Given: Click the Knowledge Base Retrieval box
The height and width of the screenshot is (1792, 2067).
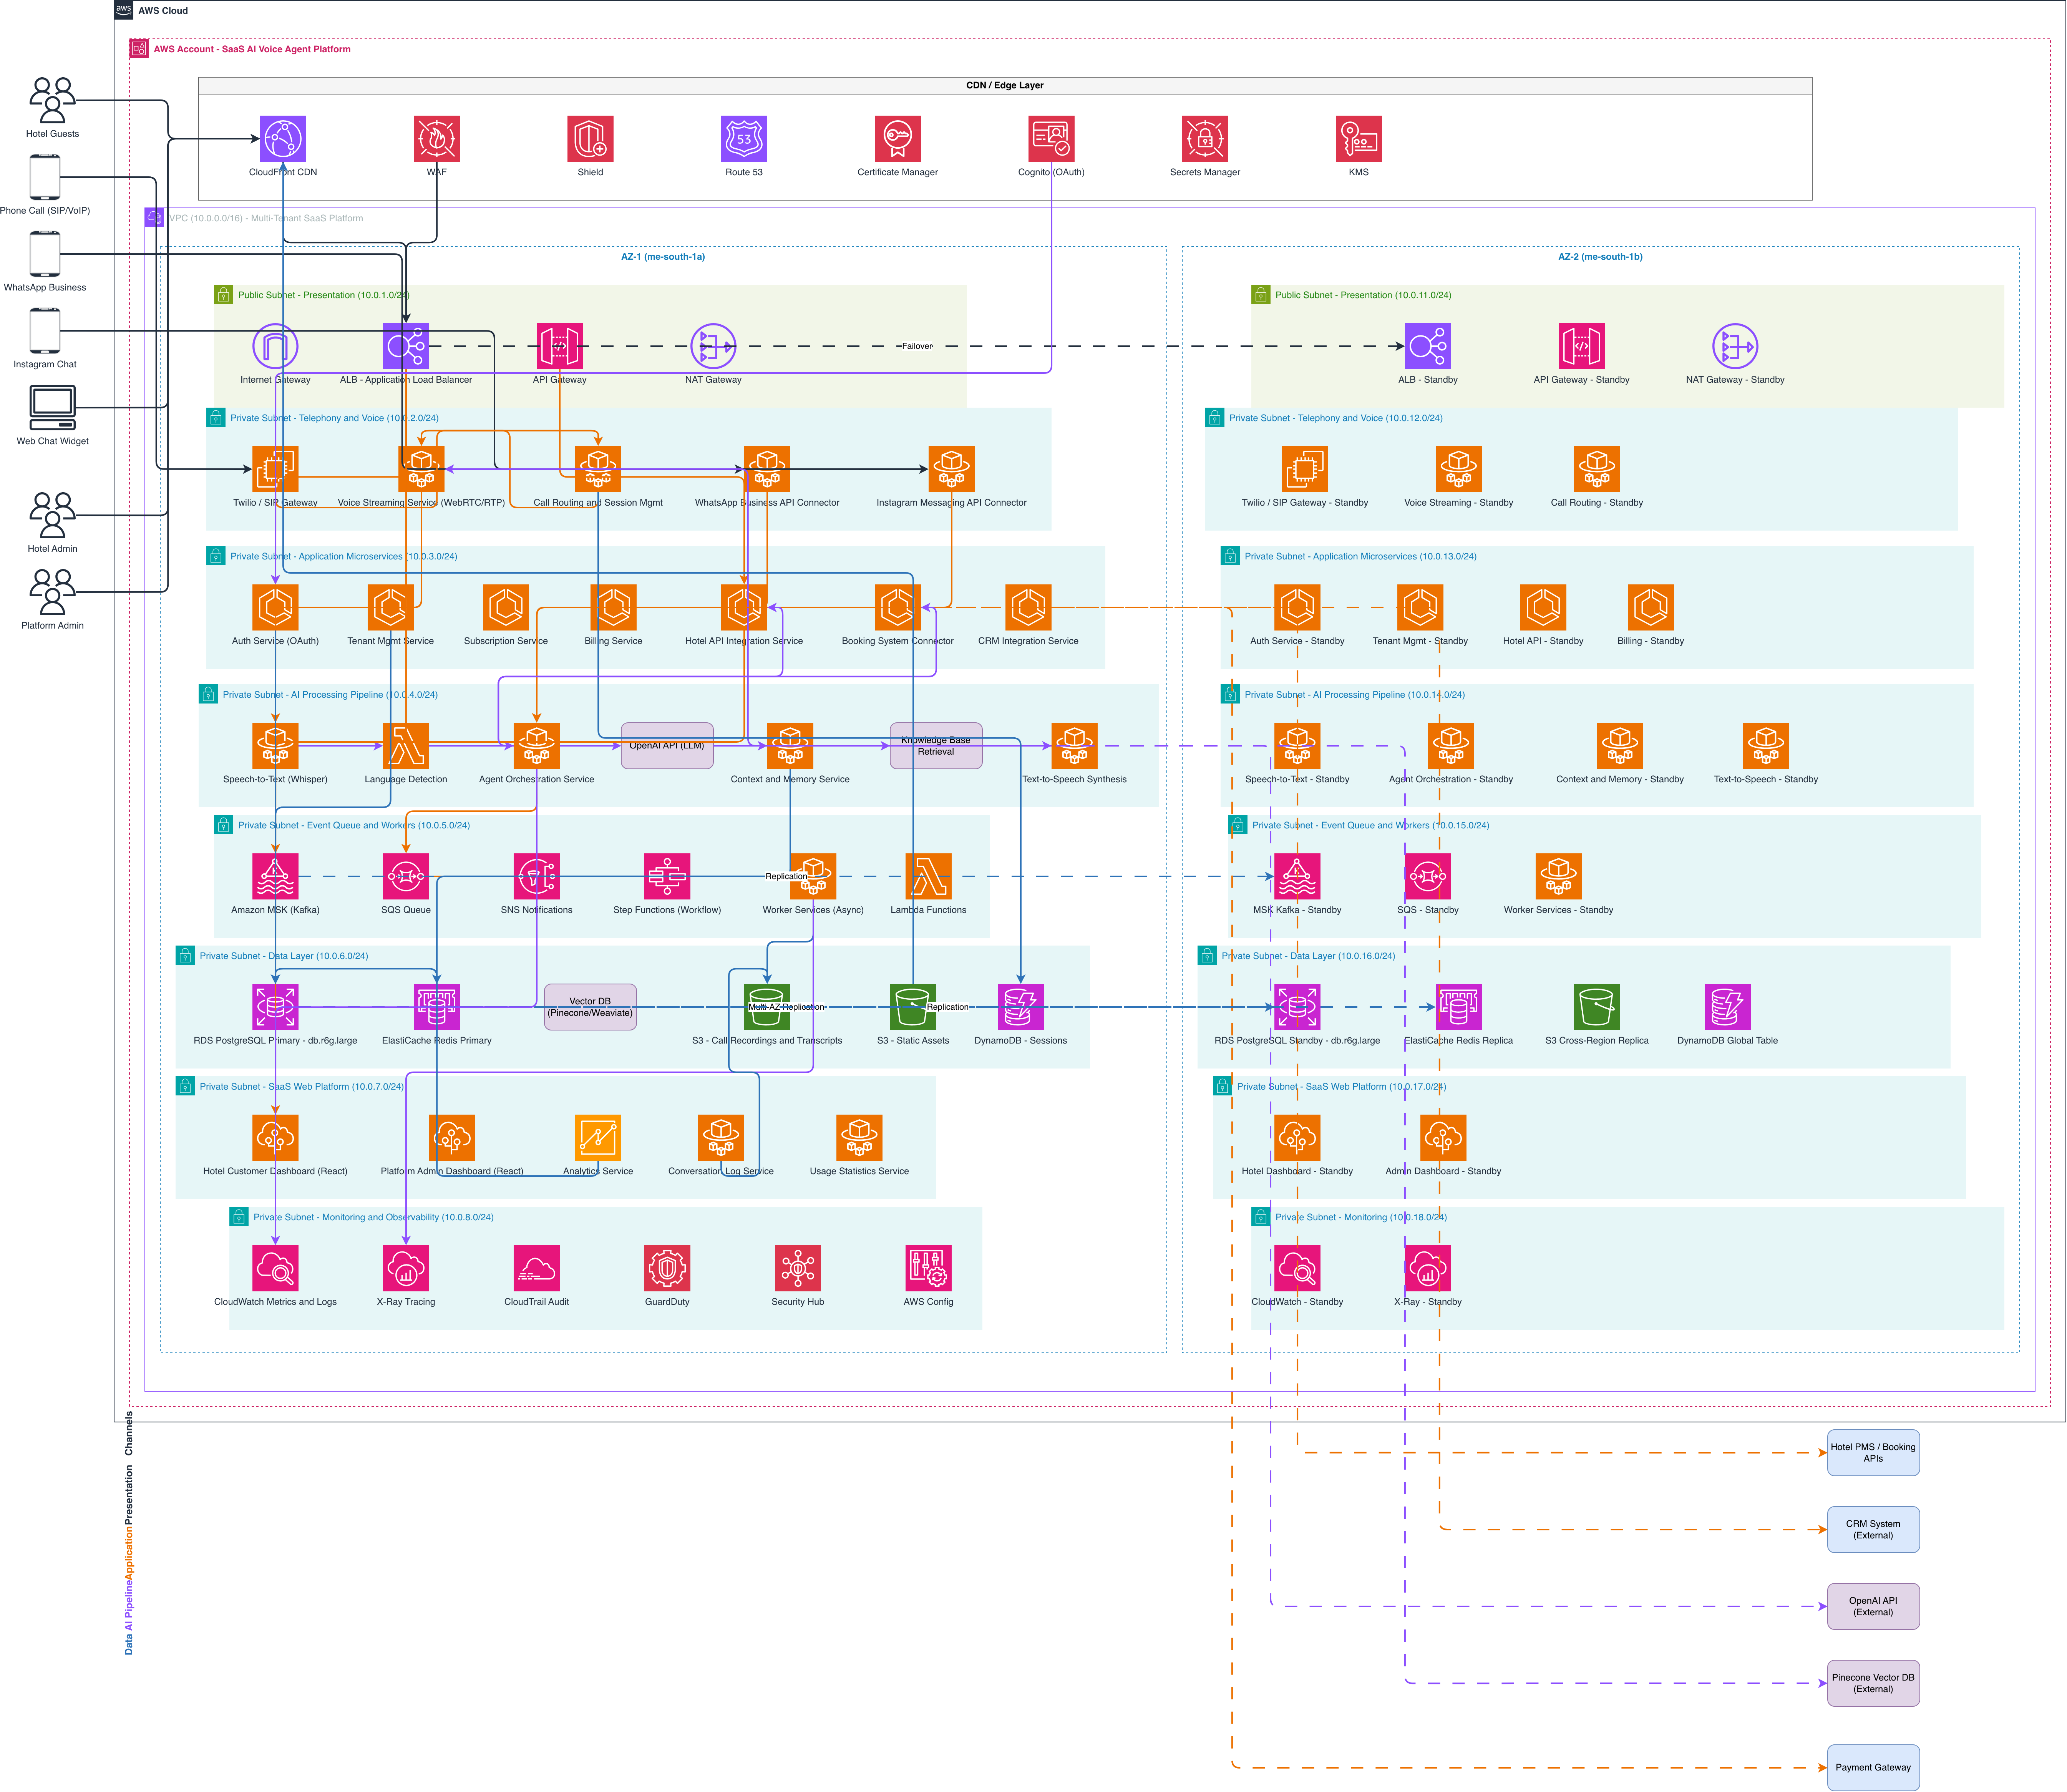Looking at the screenshot, I should pyautogui.click(x=936, y=746).
